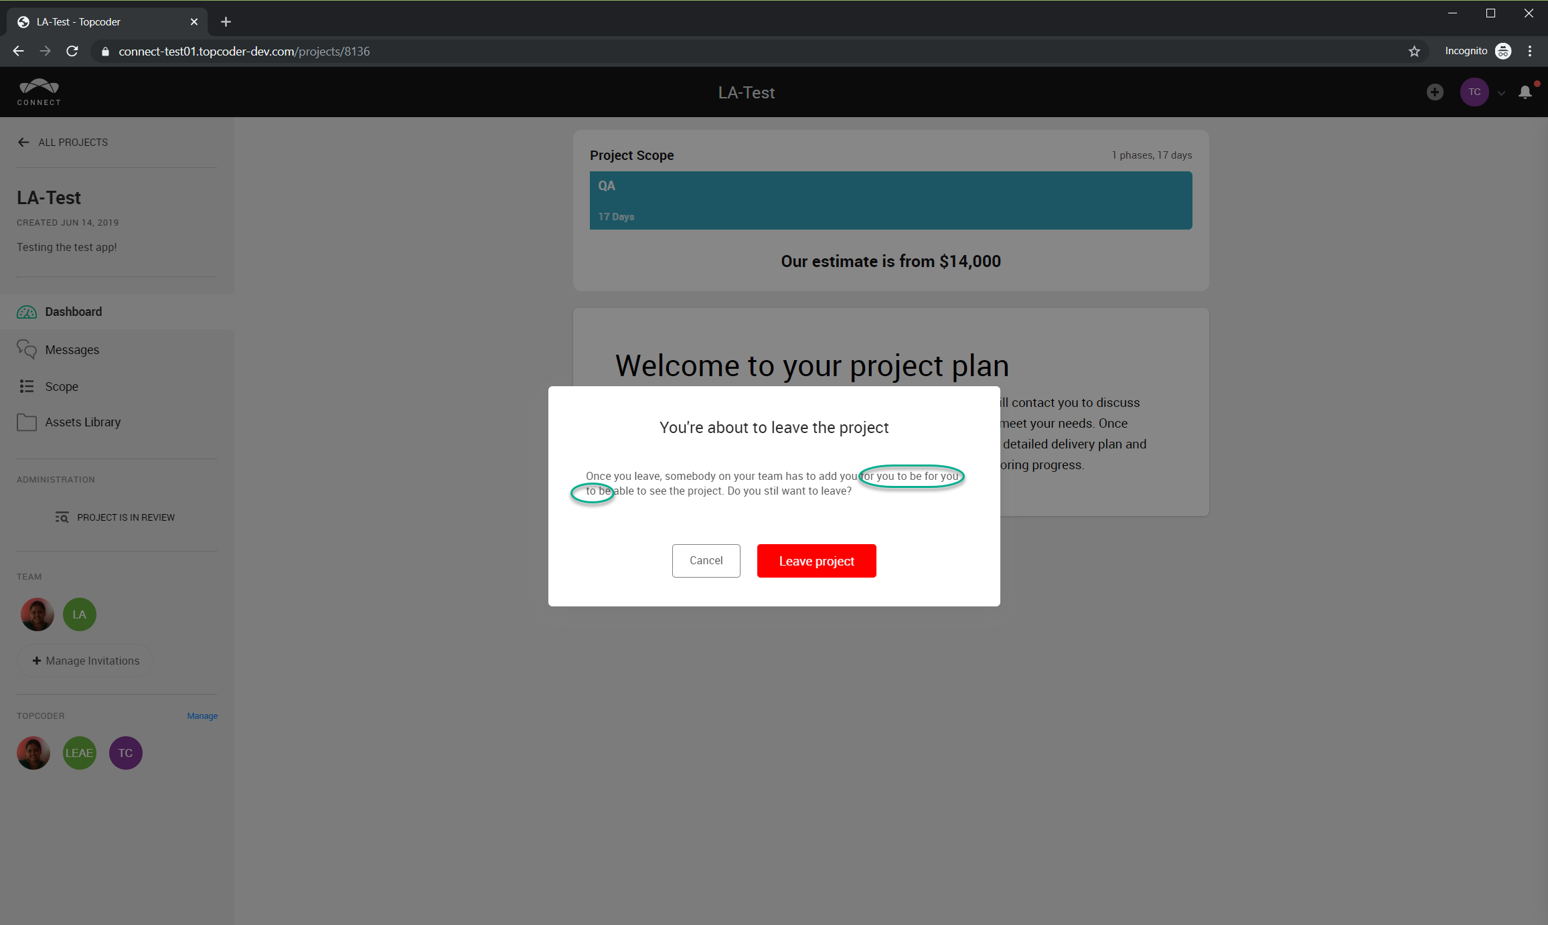Reload the page in the browser
Viewport: 1548px width, 925px height.
(x=72, y=52)
